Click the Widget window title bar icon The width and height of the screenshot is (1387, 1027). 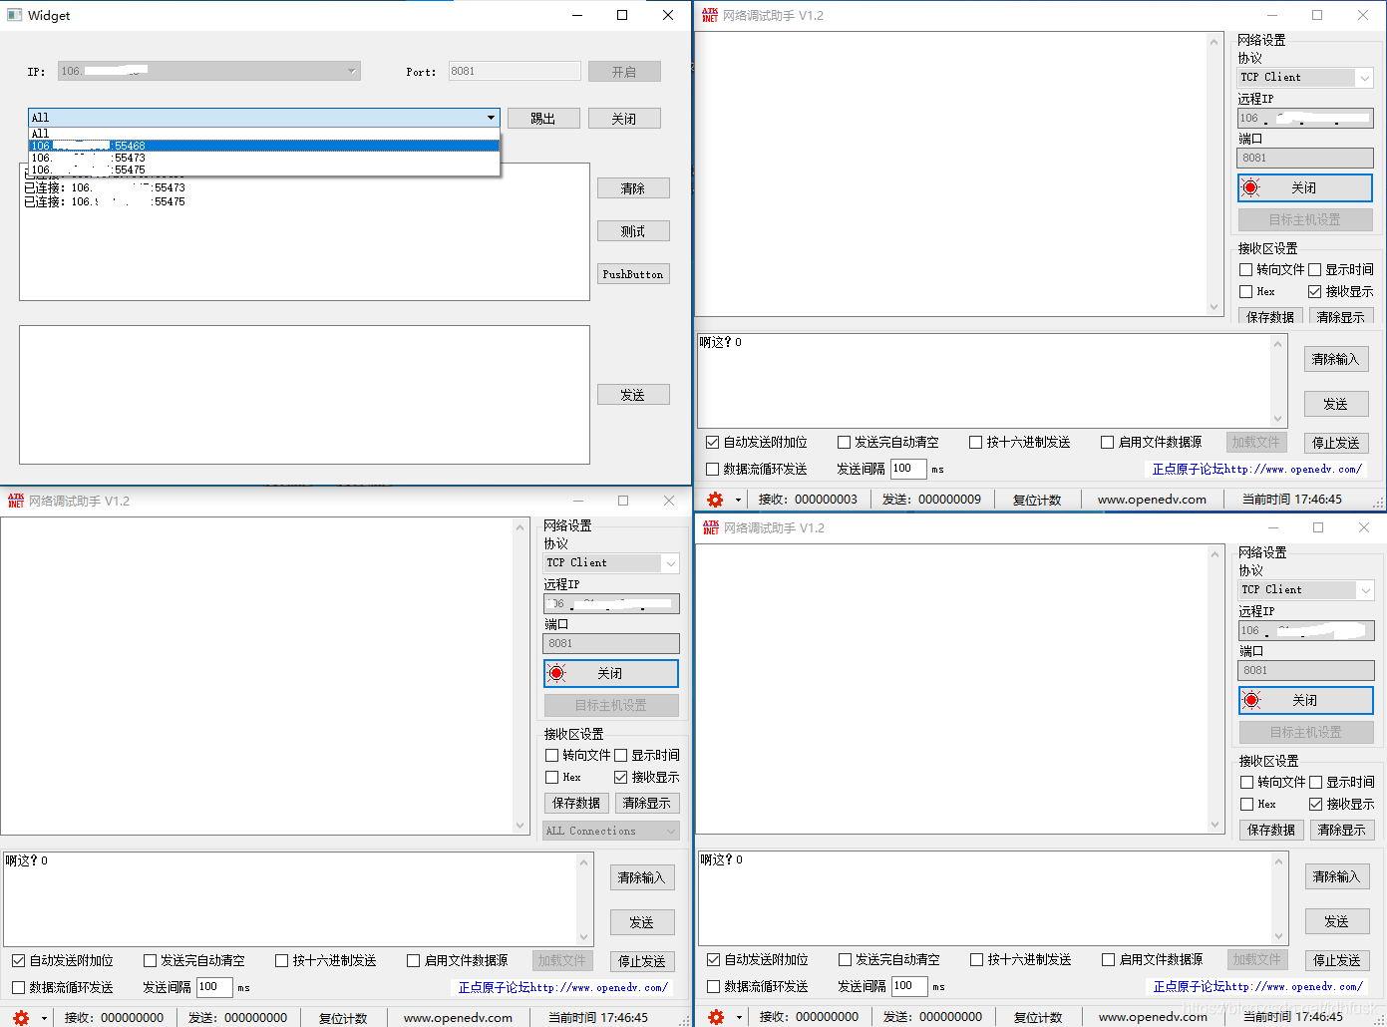pos(14,15)
